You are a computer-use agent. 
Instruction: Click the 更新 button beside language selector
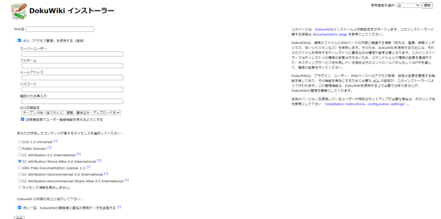(427, 6)
